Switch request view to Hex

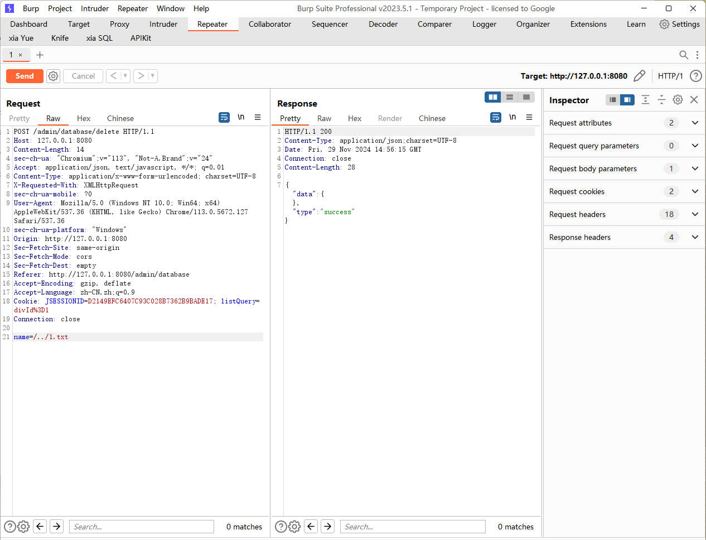[84, 118]
